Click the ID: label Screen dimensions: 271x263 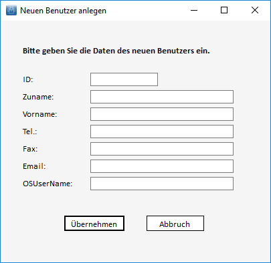pyautogui.click(x=28, y=79)
